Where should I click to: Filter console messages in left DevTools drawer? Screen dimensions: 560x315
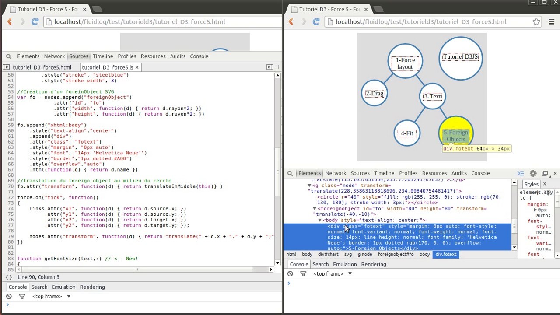(x=22, y=297)
